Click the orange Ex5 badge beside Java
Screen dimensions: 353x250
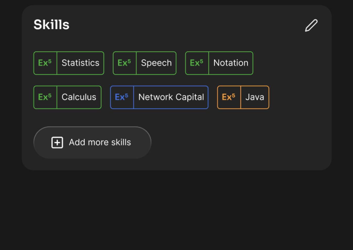[x=229, y=97]
